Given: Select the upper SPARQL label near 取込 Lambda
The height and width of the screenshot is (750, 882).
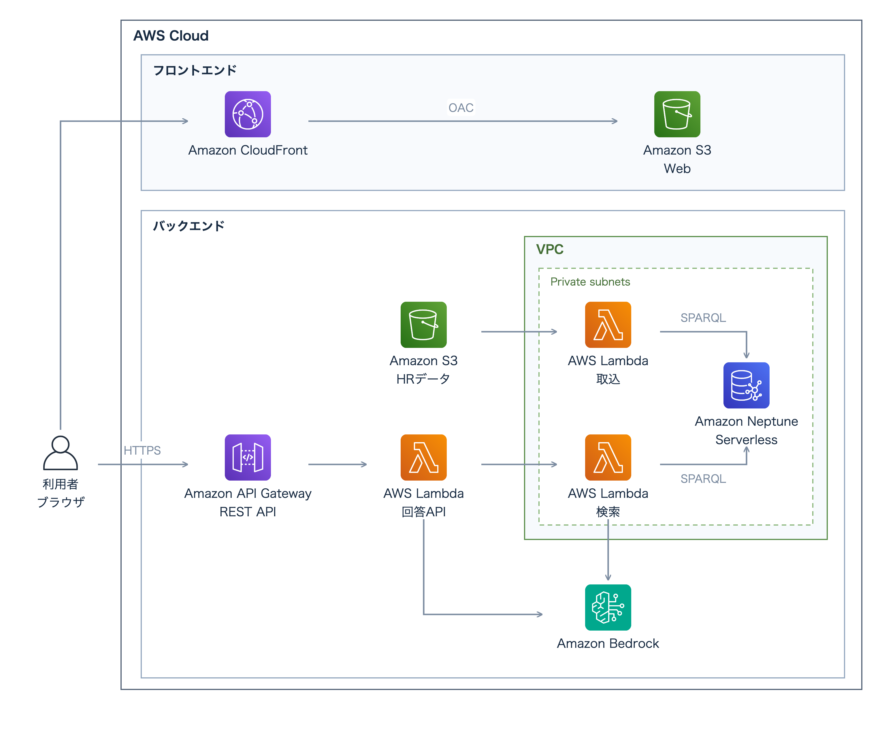Looking at the screenshot, I should coord(703,318).
